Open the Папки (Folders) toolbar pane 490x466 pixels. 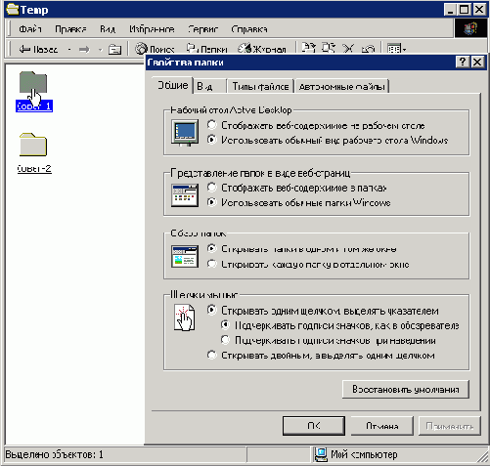tap(206, 49)
